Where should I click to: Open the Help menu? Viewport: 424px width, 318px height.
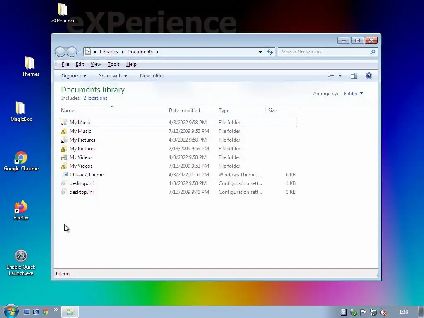pyautogui.click(x=131, y=64)
